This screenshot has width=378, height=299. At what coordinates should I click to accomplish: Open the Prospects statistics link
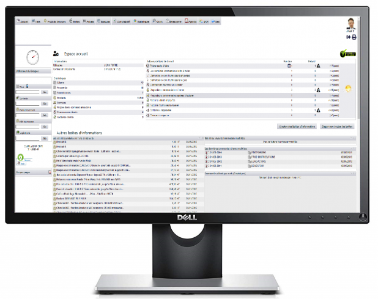tap(62, 87)
